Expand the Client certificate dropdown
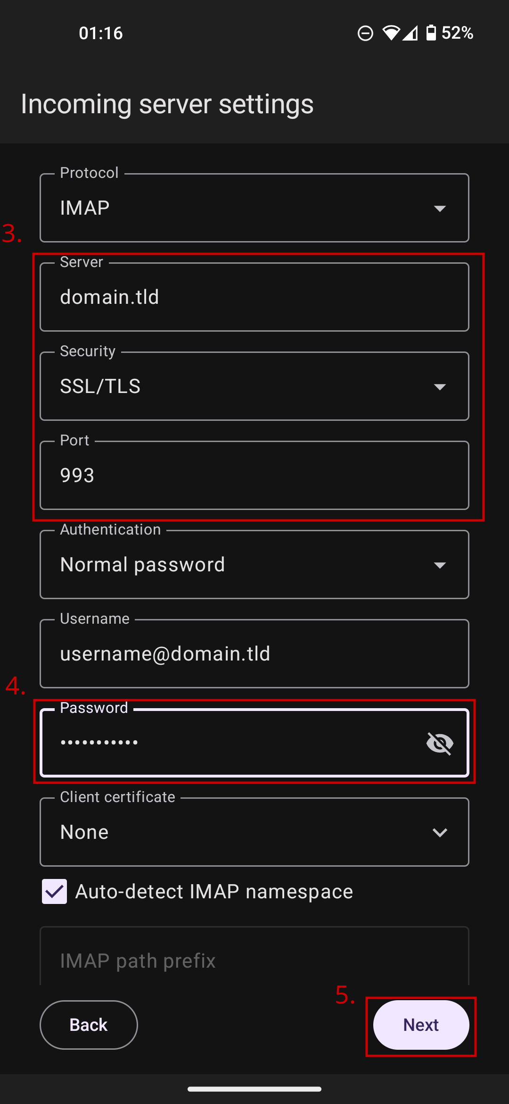Image resolution: width=509 pixels, height=1104 pixels. (x=254, y=832)
